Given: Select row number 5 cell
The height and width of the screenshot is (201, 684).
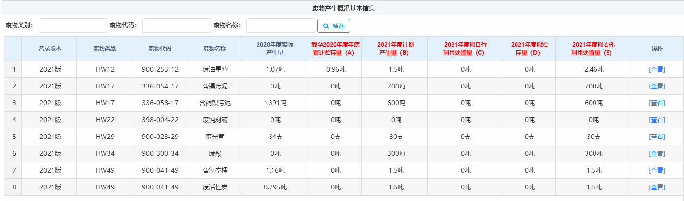Looking at the screenshot, I should pyautogui.click(x=14, y=137).
